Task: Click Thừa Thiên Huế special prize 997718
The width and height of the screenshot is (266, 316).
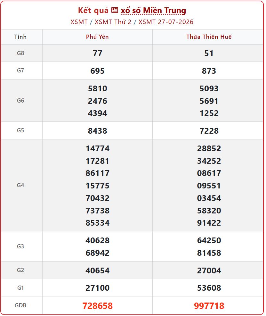Action: pyautogui.click(x=209, y=306)
